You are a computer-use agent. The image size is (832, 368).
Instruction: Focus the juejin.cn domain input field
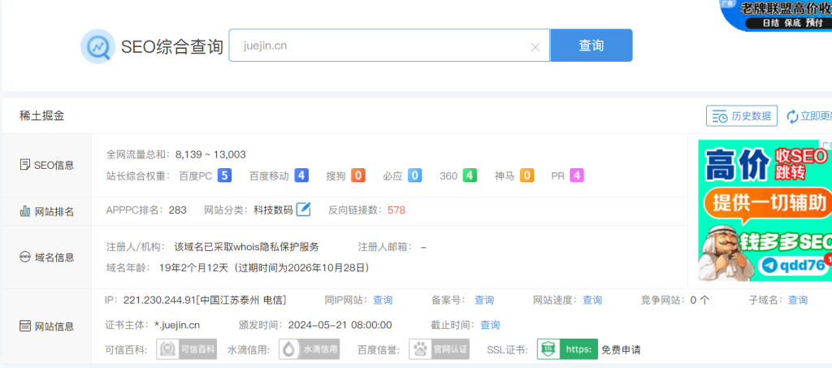[x=389, y=45]
